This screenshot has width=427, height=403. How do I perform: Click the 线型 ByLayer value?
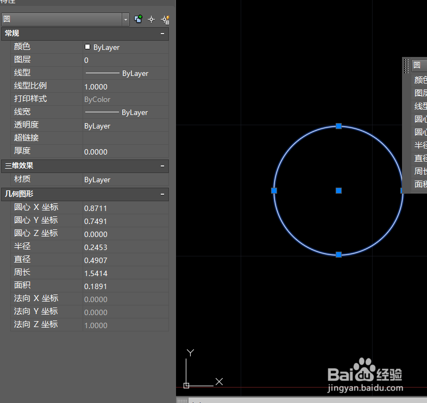[126, 73]
